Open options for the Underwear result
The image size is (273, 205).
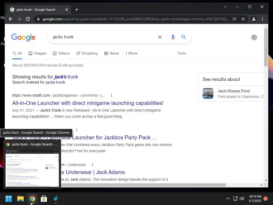tap(93, 165)
